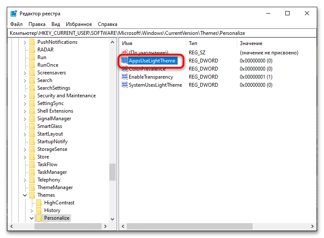Click values pane scroll-right arrow

(x=312, y=226)
